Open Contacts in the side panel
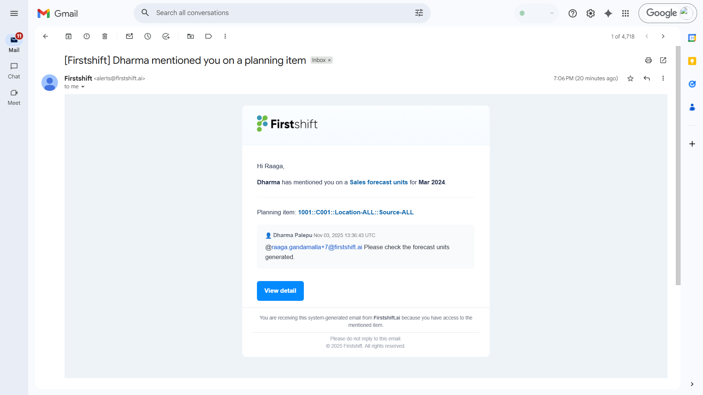Image resolution: width=703 pixels, height=395 pixels. [x=692, y=107]
